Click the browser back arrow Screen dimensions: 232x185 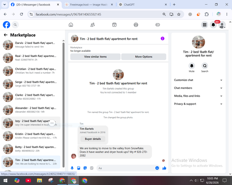pyautogui.click(x=5, y=14)
